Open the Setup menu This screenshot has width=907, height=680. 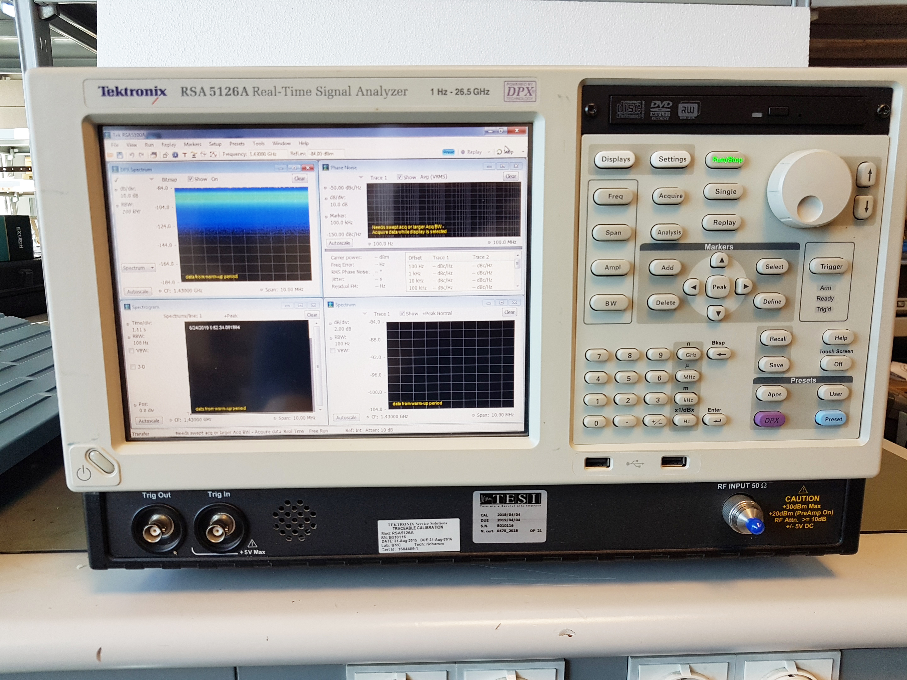point(215,144)
